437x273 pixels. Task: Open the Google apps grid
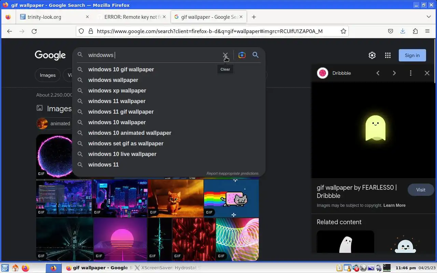point(388,55)
